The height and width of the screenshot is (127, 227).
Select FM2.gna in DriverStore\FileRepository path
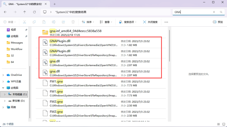(101, 113)
